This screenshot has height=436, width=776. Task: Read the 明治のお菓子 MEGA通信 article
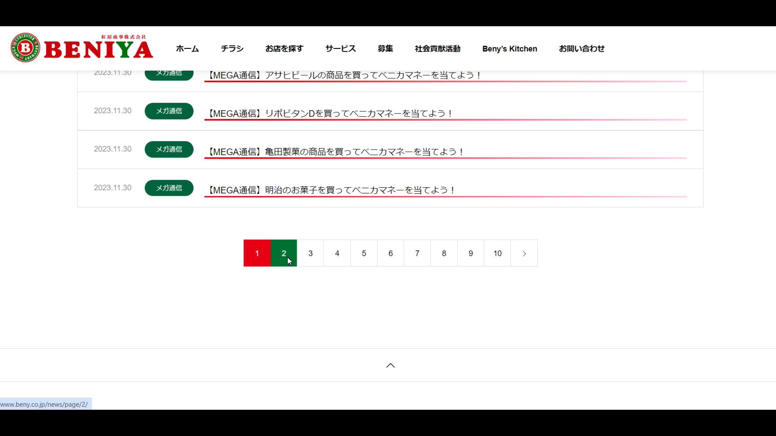click(x=331, y=190)
